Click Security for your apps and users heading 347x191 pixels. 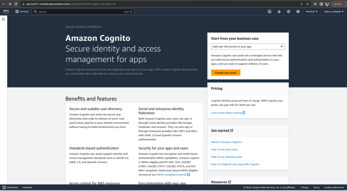(163, 148)
